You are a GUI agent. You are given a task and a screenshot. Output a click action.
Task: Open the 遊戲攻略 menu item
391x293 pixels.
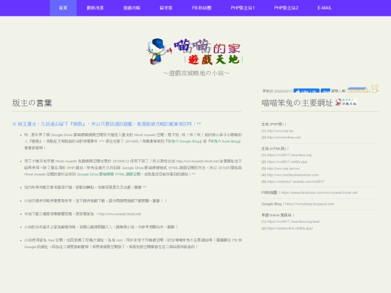(x=132, y=8)
